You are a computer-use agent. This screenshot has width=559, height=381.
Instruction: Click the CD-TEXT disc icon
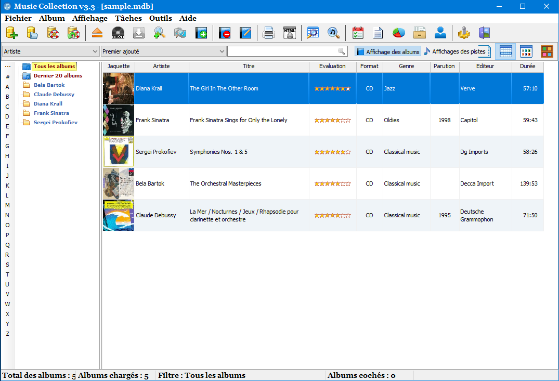coord(118,33)
